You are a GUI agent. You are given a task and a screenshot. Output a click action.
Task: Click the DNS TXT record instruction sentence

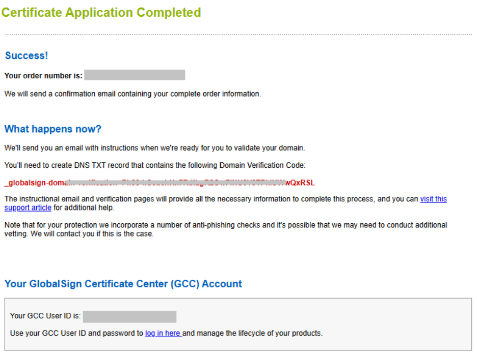(x=154, y=165)
